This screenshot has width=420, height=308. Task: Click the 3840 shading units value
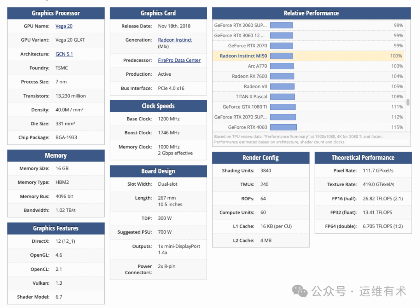point(266,171)
